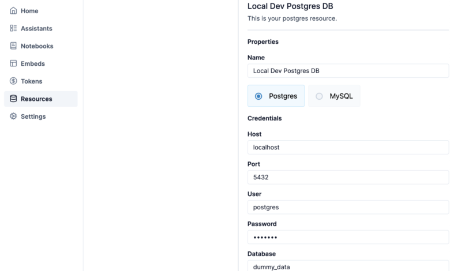Focus the Password input field
This screenshot has width=450, height=271.
[348, 237]
